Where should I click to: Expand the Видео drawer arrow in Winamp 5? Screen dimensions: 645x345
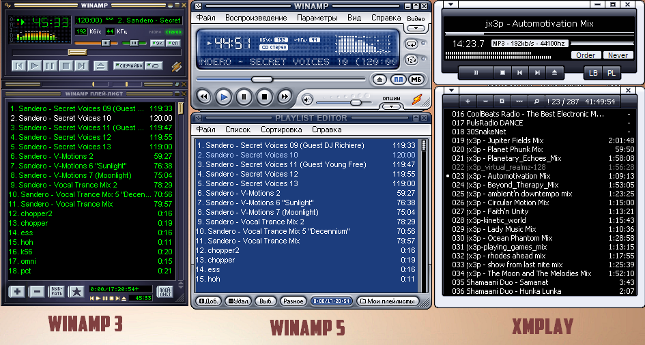(x=415, y=29)
